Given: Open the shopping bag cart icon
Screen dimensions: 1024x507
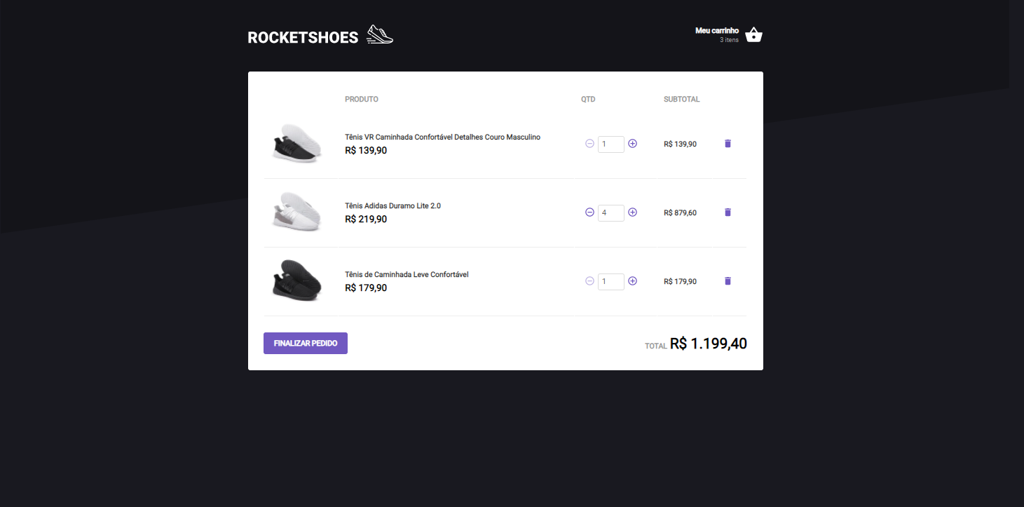Looking at the screenshot, I should tap(753, 34).
